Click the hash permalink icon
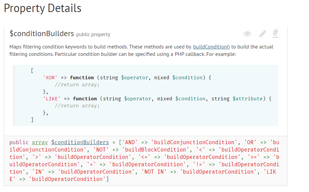 pos(276,33)
